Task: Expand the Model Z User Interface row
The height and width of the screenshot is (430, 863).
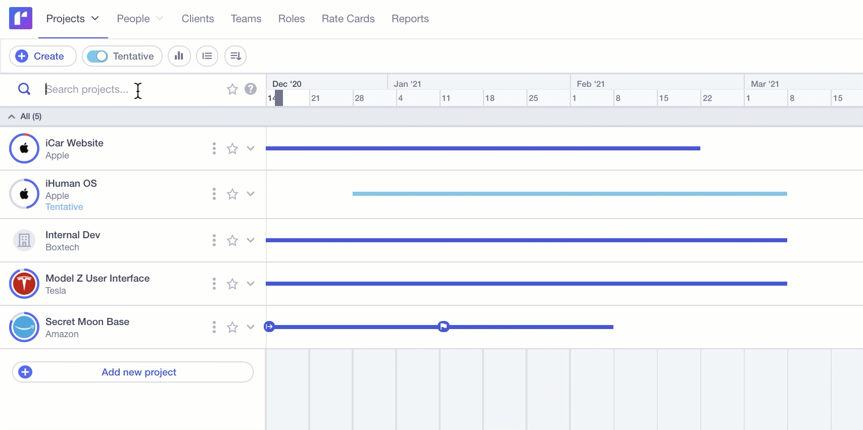Action: tap(251, 284)
